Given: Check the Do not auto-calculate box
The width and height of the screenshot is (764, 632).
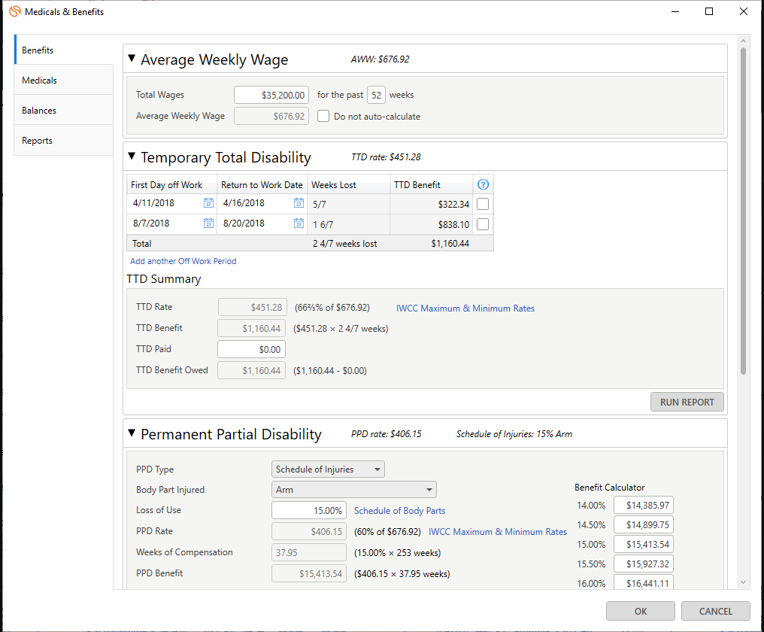Looking at the screenshot, I should pos(323,117).
